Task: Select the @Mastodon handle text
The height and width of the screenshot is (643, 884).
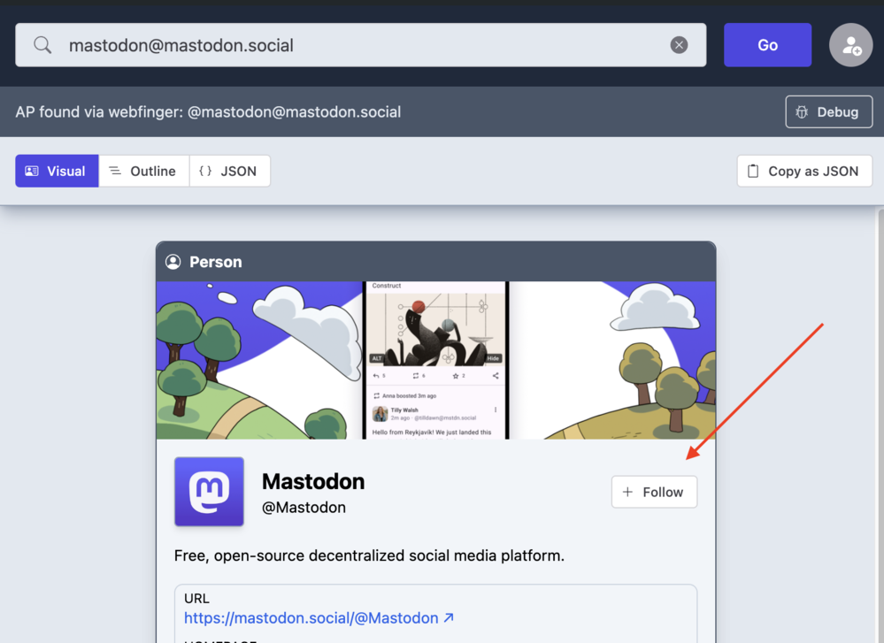Action: 304,508
